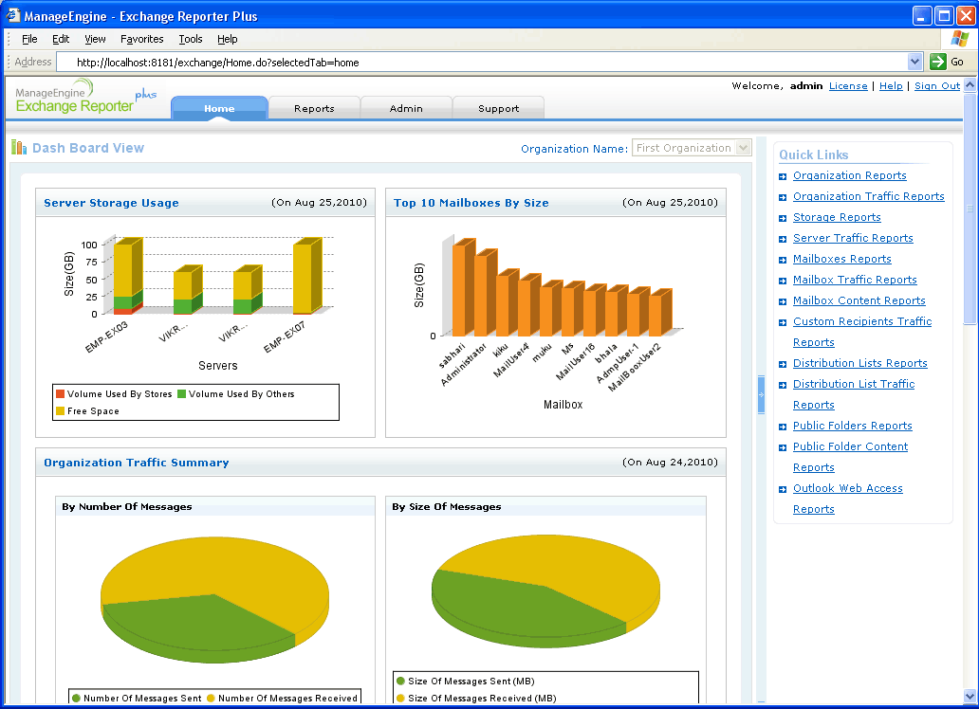979x709 pixels.
Task: Open the Mailbox Traffic Reports link
Action: tap(855, 280)
